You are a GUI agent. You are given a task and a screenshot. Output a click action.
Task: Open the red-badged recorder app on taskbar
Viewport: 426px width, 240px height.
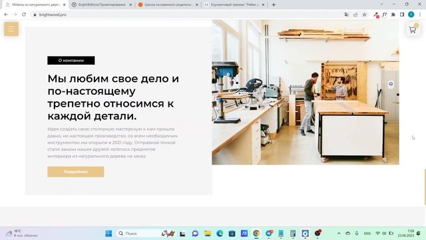coord(318,233)
